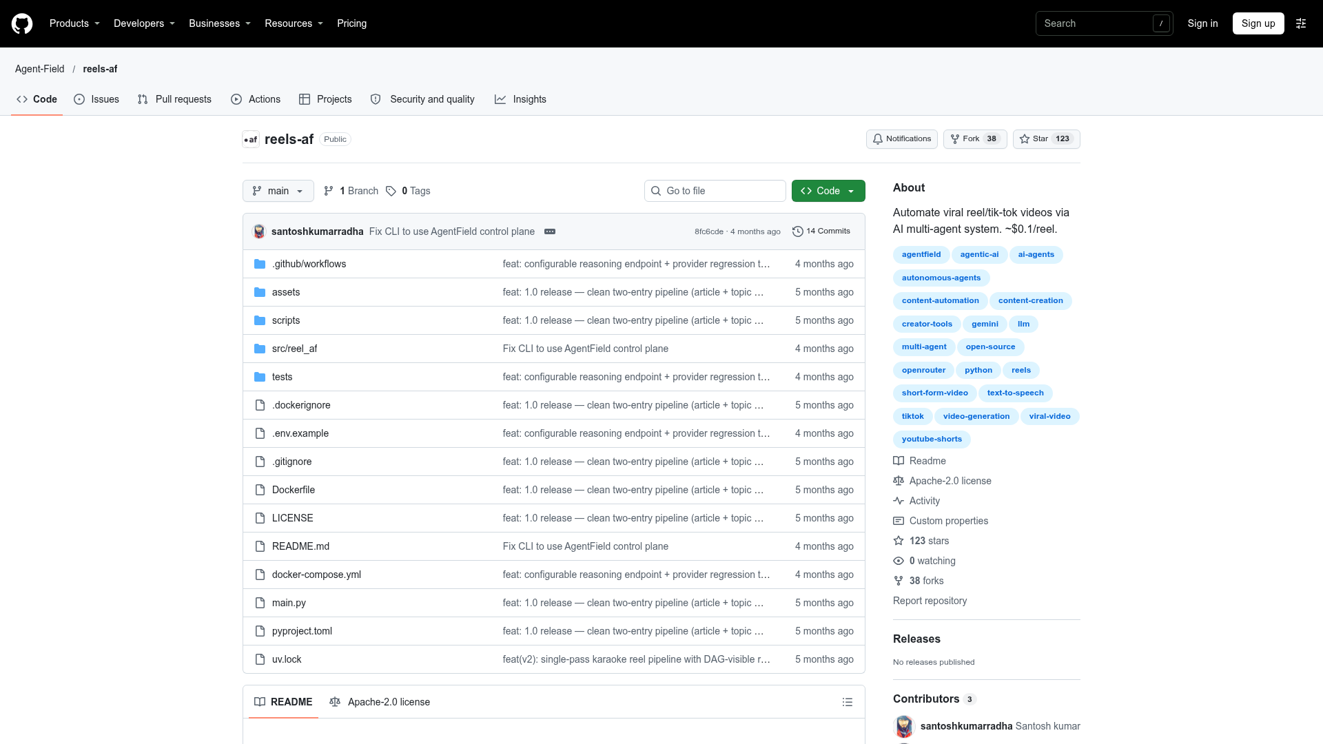
Task: Click santoshkumarradha avatar in the commit bar
Action: [259, 231]
